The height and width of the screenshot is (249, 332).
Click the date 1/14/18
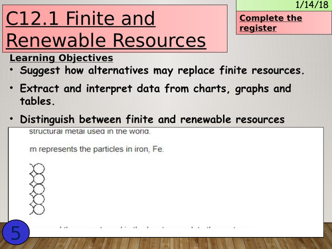tap(311, 5)
